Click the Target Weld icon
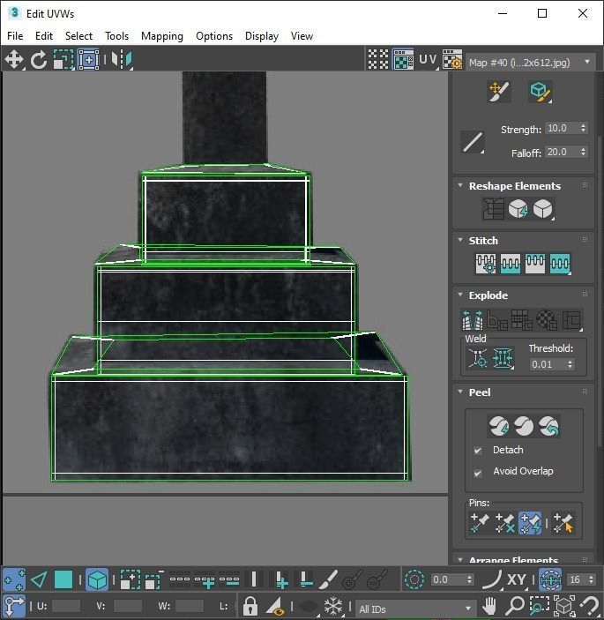The width and height of the screenshot is (604, 620). [478, 358]
